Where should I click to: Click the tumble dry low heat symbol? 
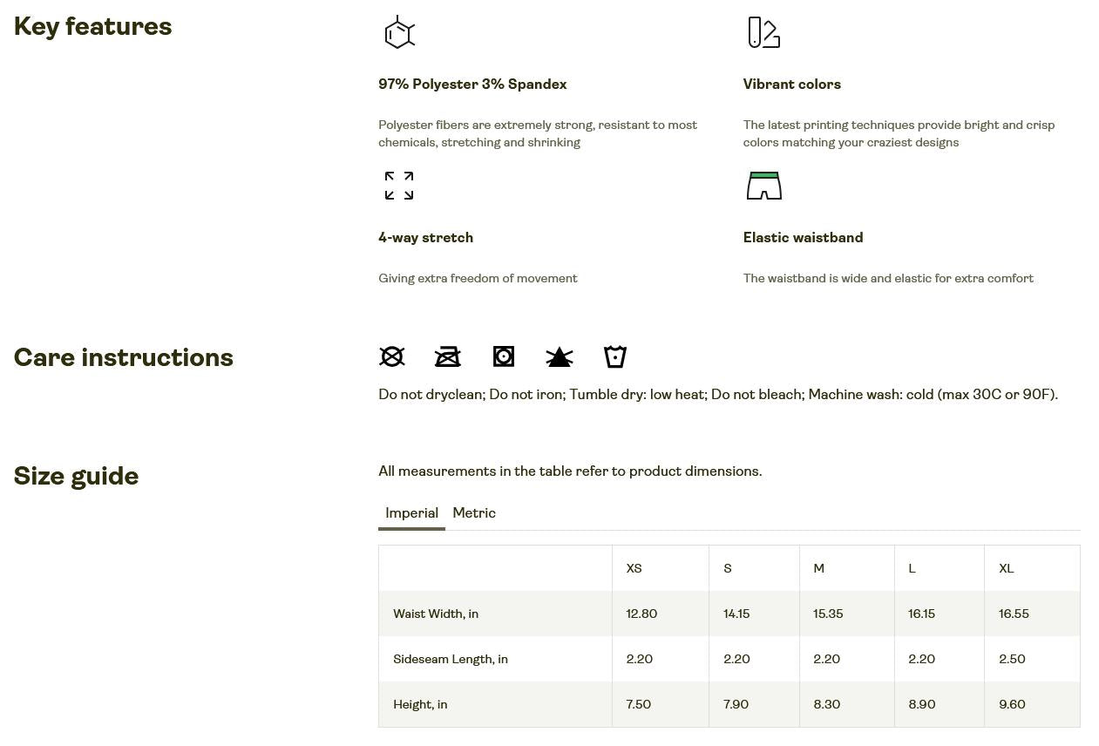(504, 356)
